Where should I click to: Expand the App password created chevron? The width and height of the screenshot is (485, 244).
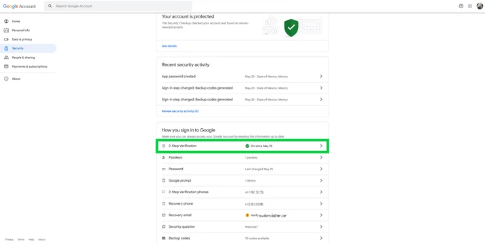(321, 77)
